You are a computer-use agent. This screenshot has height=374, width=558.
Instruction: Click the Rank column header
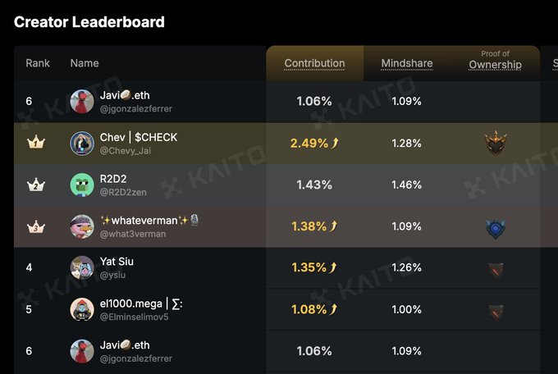click(x=38, y=63)
